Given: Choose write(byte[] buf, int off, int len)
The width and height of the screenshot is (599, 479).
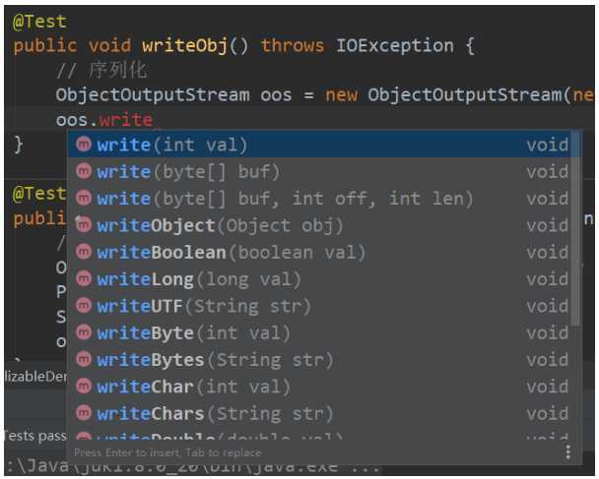Looking at the screenshot, I should coord(321,199).
